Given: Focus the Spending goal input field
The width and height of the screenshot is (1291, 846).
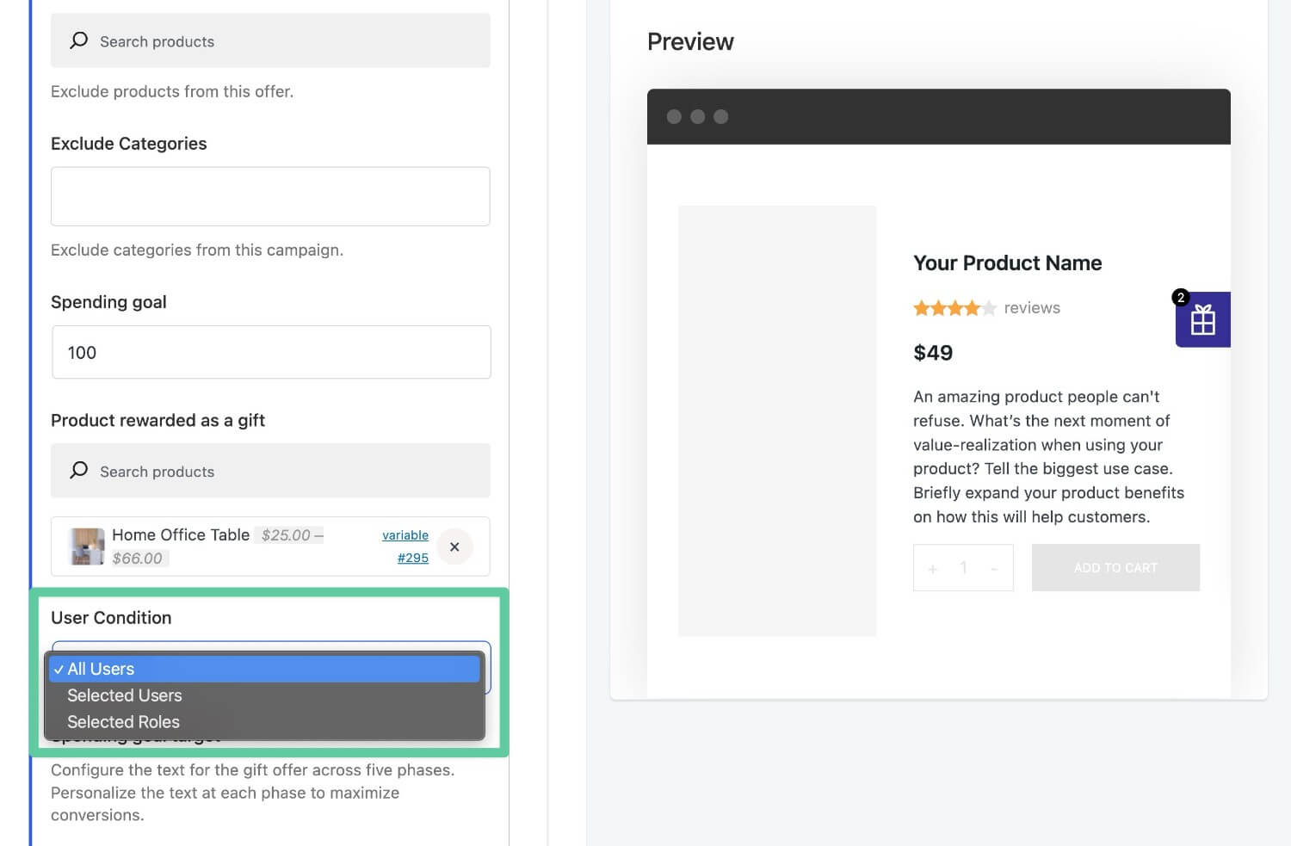Looking at the screenshot, I should point(271,352).
